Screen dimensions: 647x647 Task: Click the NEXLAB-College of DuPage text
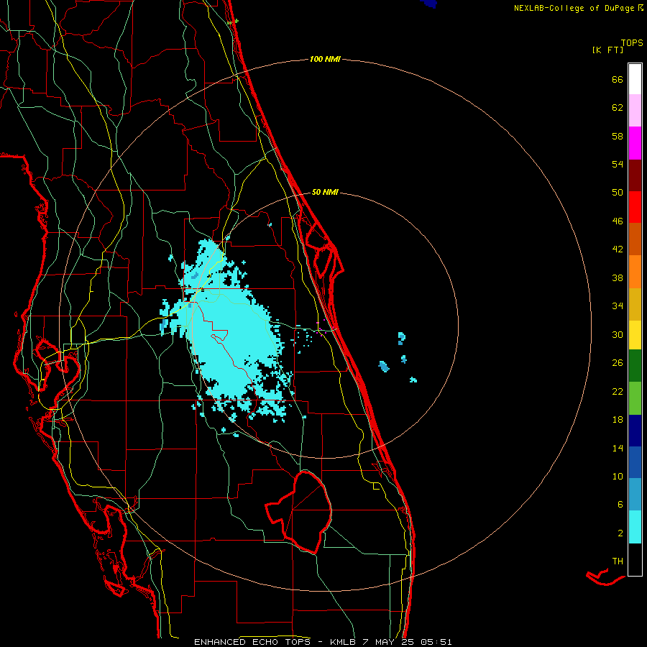(x=574, y=8)
